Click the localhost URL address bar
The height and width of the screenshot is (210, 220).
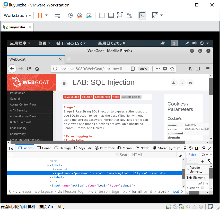pos(91,69)
